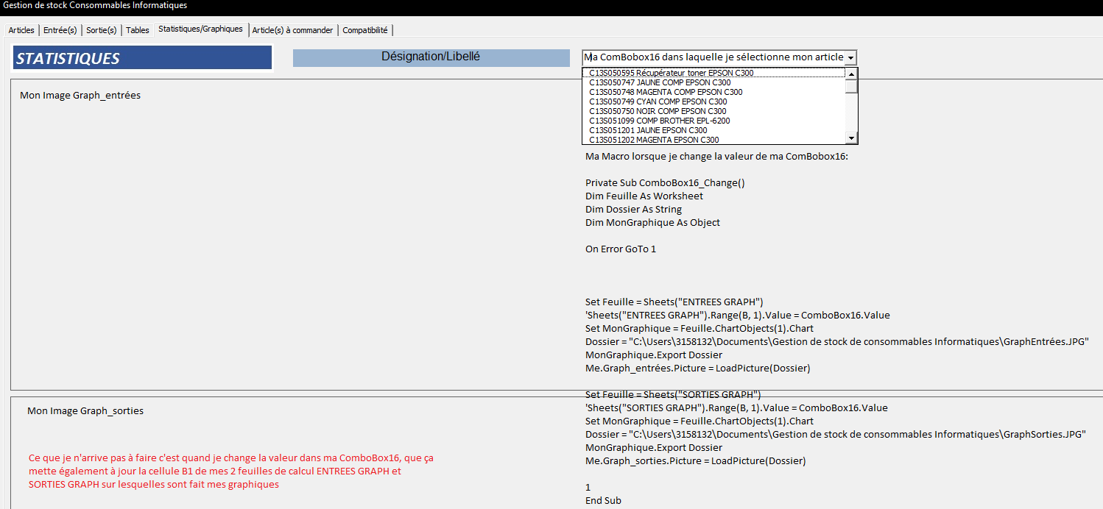The width and height of the screenshot is (1103, 509).
Task: Click the Statistiques/Graphiques tab
Action: click(x=200, y=29)
